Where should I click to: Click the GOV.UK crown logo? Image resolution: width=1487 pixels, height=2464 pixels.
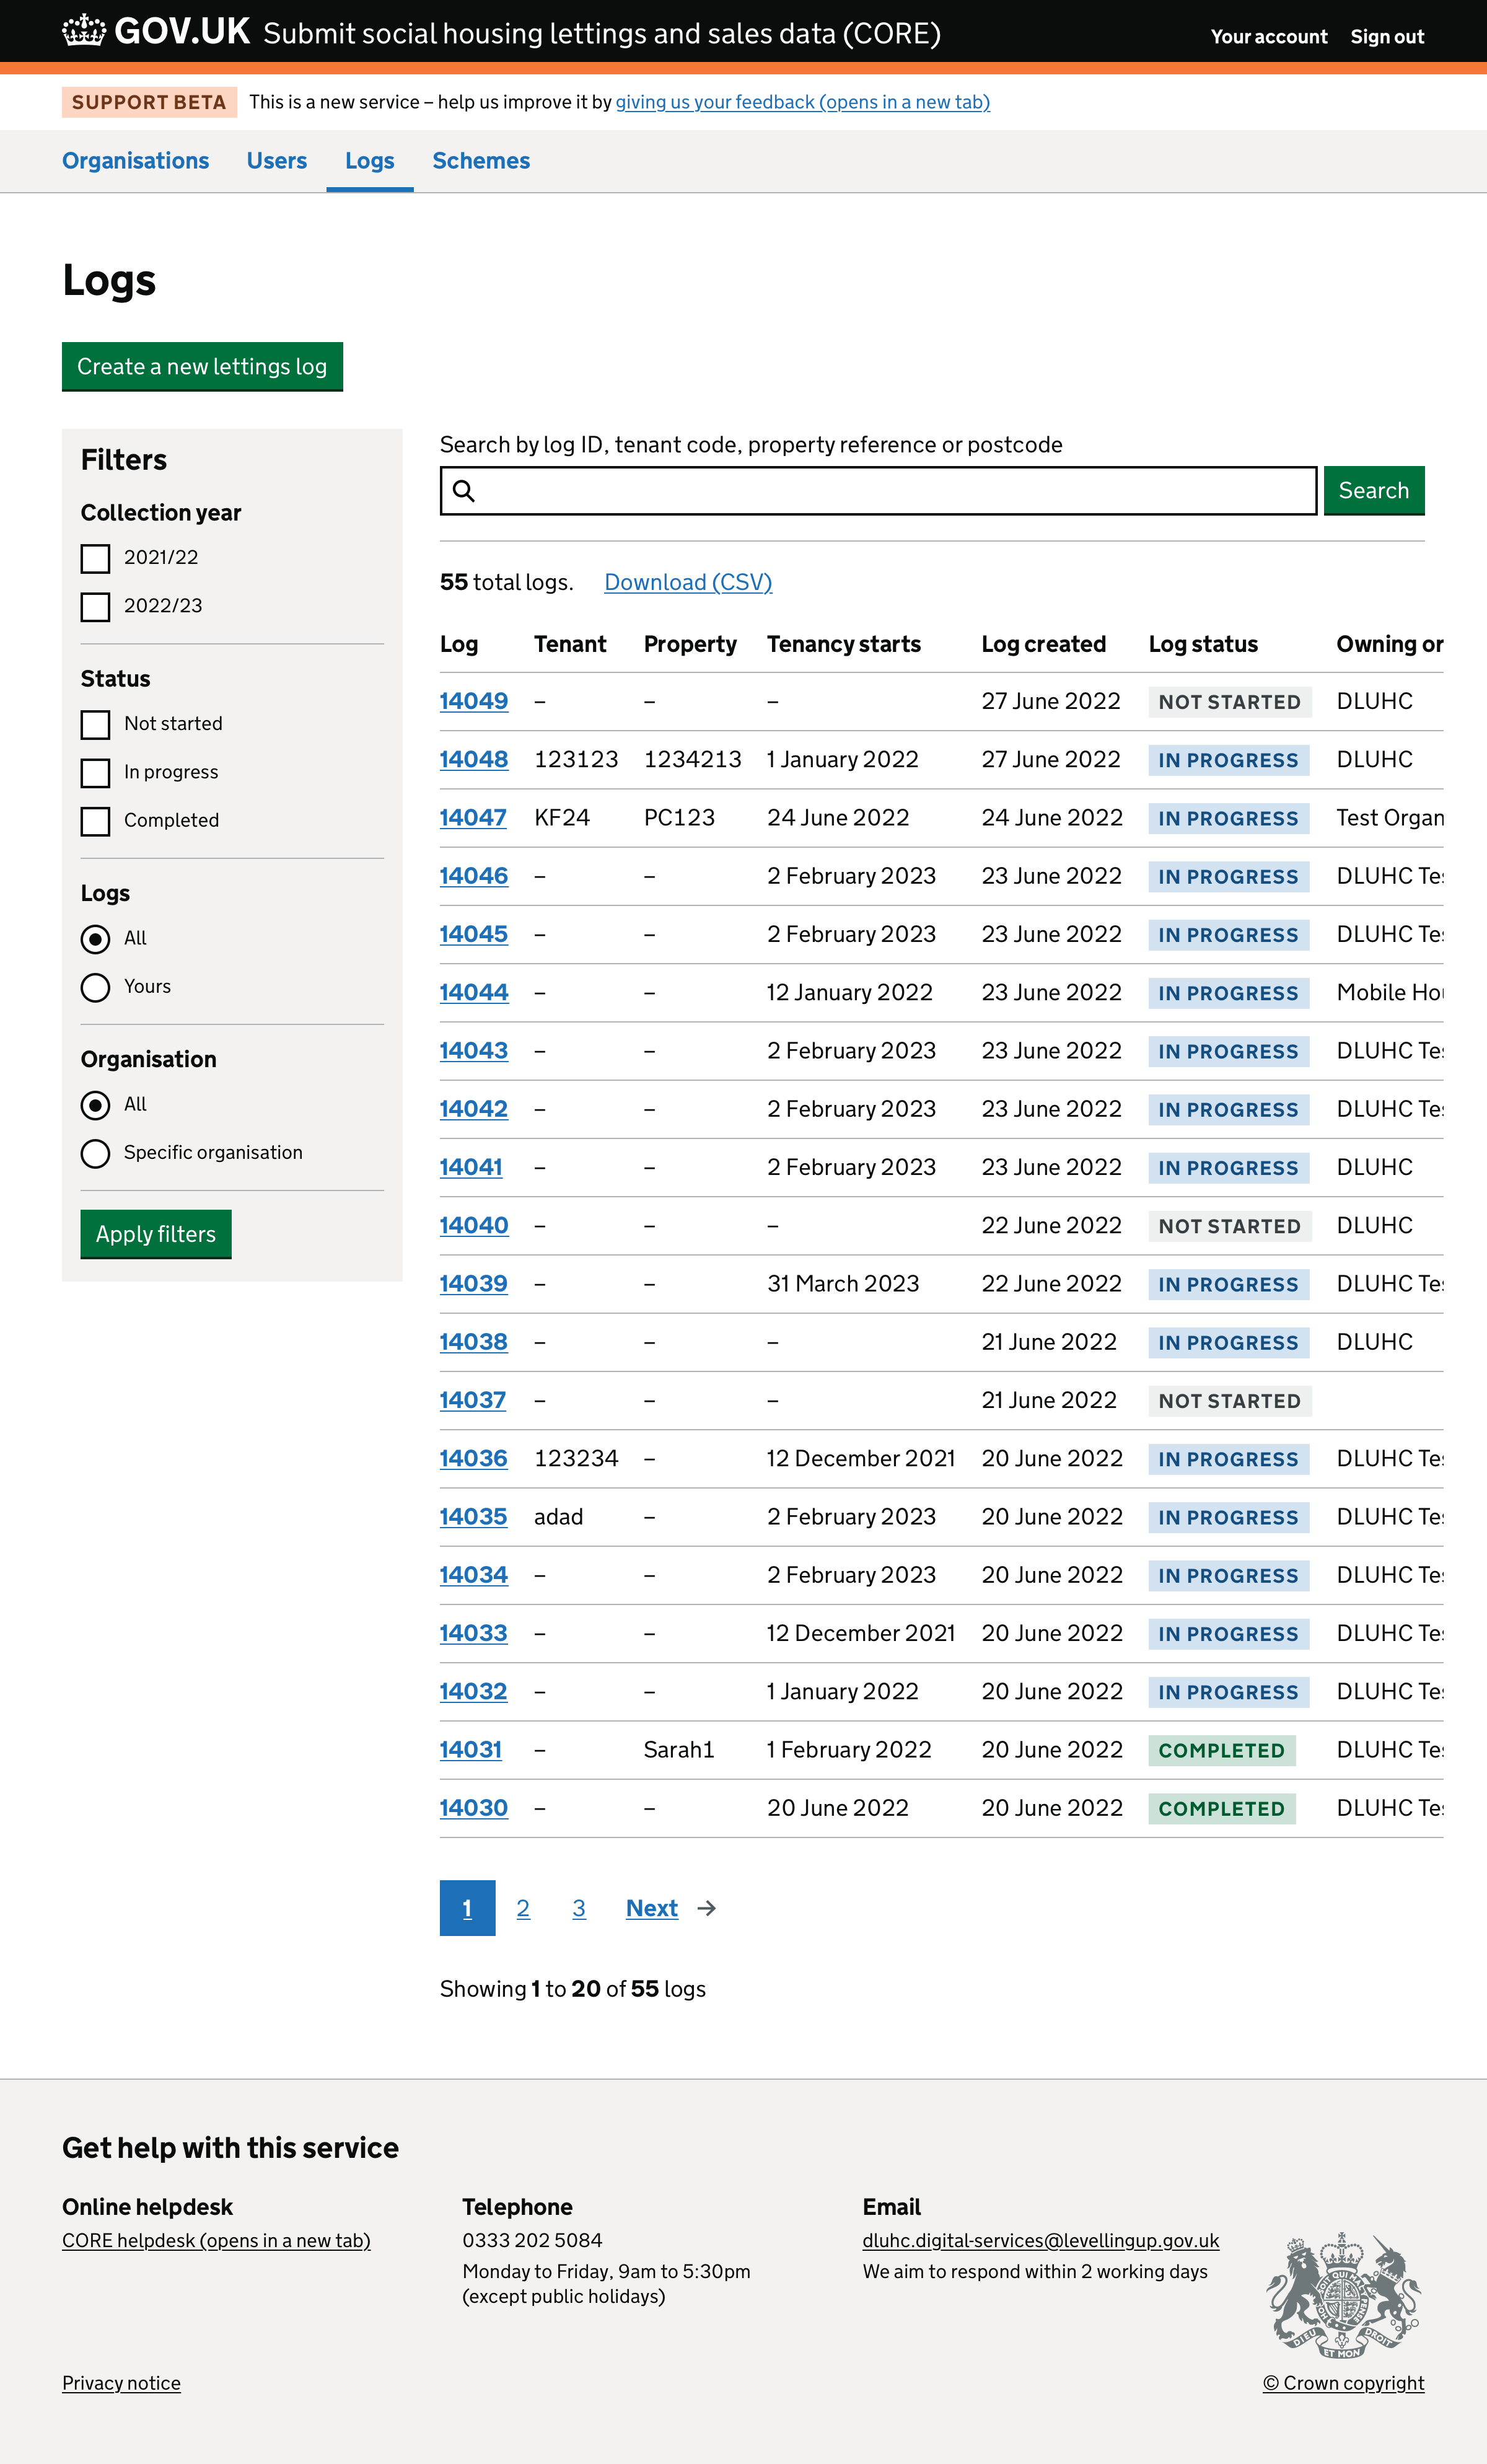tap(83, 31)
